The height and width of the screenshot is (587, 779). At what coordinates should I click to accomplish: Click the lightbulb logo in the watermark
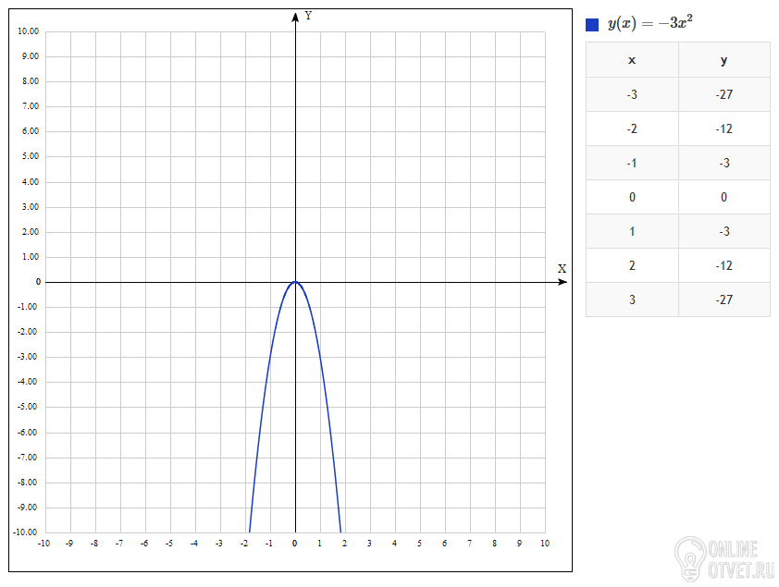689,557
